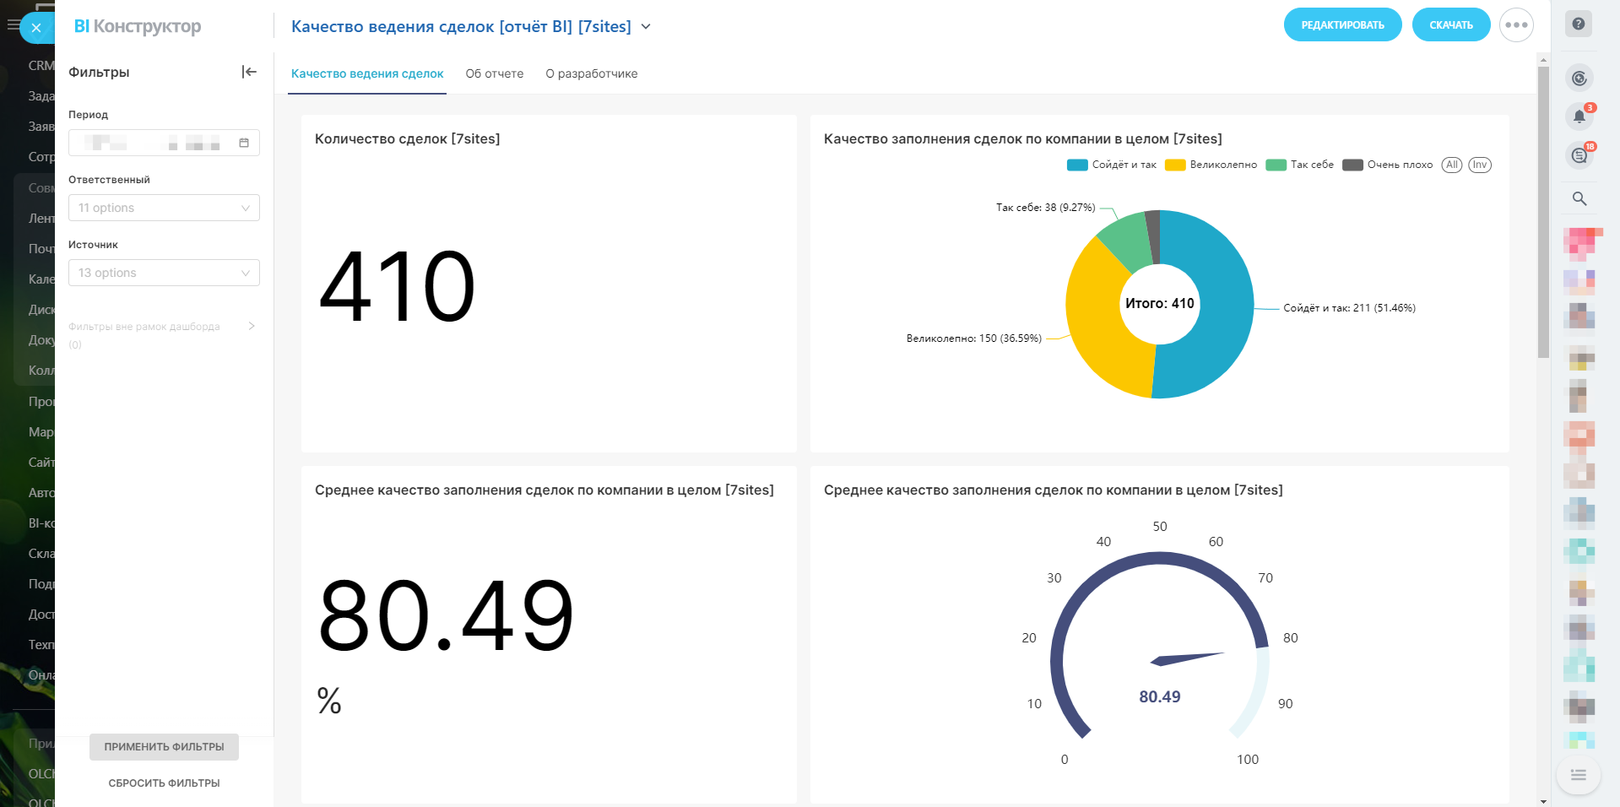Close the BI Конструктор slider panel
This screenshot has height=807, width=1620.
[x=36, y=28]
